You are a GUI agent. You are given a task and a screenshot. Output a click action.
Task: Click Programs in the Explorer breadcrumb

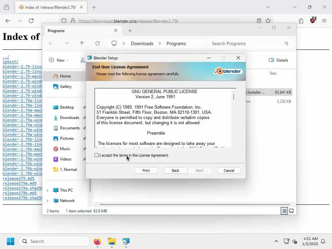tap(176, 43)
